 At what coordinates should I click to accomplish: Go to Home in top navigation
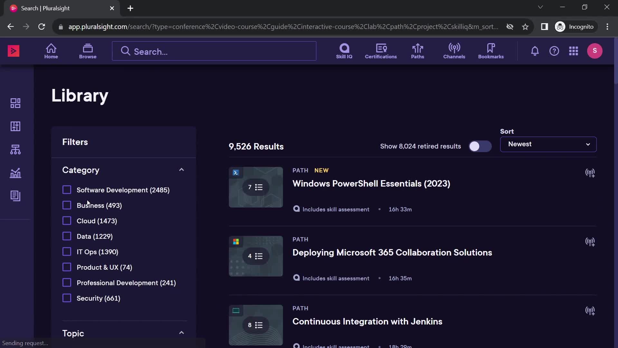coord(51,51)
